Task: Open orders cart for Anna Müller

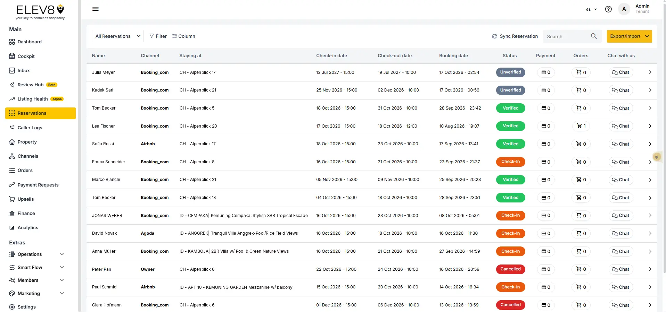Action: [x=581, y=251]
